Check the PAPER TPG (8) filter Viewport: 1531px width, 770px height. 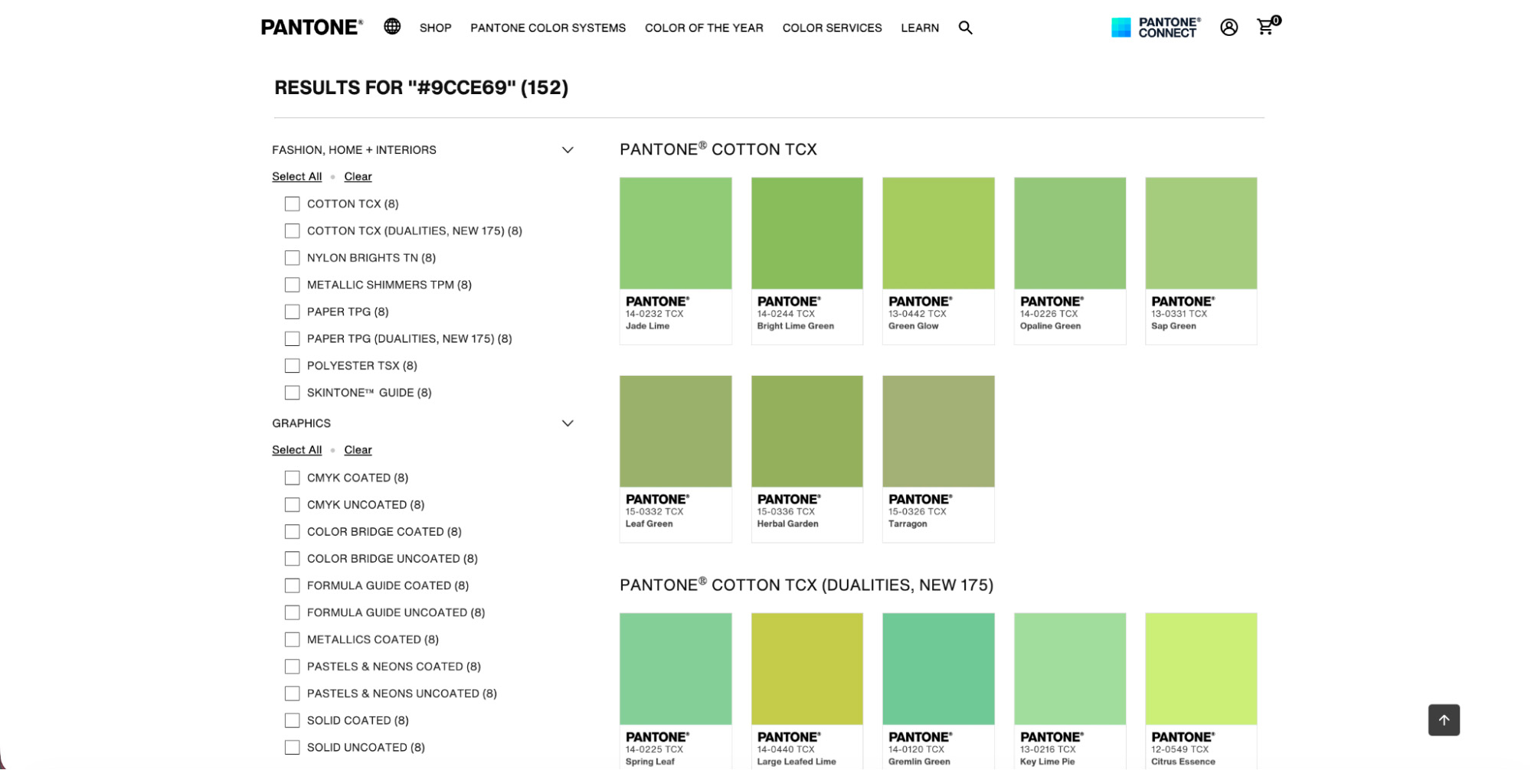pyautogui.click(x=292, y=312)
